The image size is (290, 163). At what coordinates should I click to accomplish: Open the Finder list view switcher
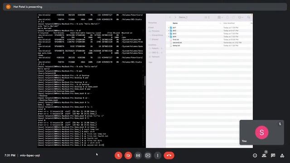tap(207, 17)
